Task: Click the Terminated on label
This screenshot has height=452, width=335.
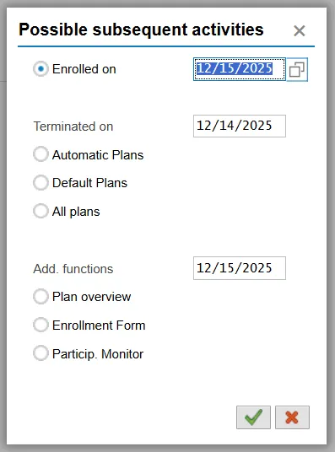Action: click(73, 126)
